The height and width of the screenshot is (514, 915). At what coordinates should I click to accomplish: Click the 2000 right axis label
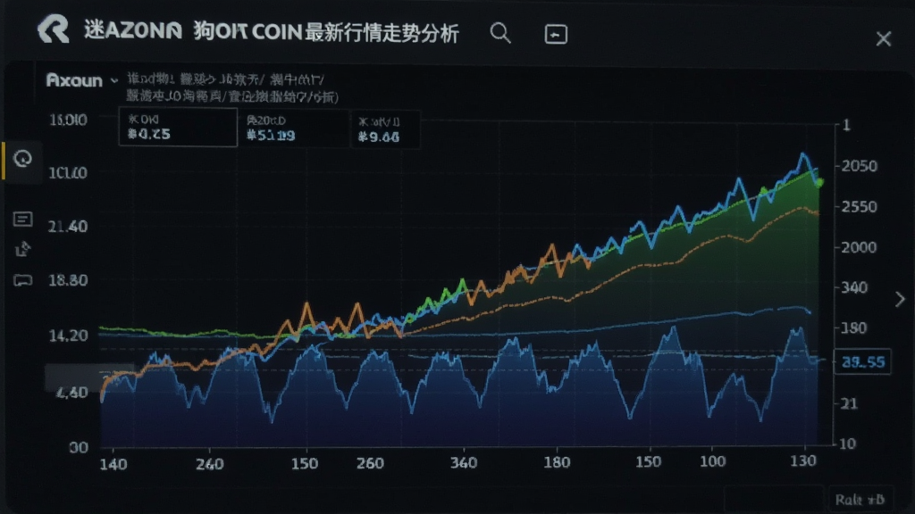point(859,247)
